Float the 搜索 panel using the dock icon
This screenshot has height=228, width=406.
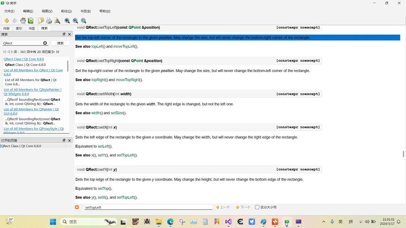pos(64,34)
